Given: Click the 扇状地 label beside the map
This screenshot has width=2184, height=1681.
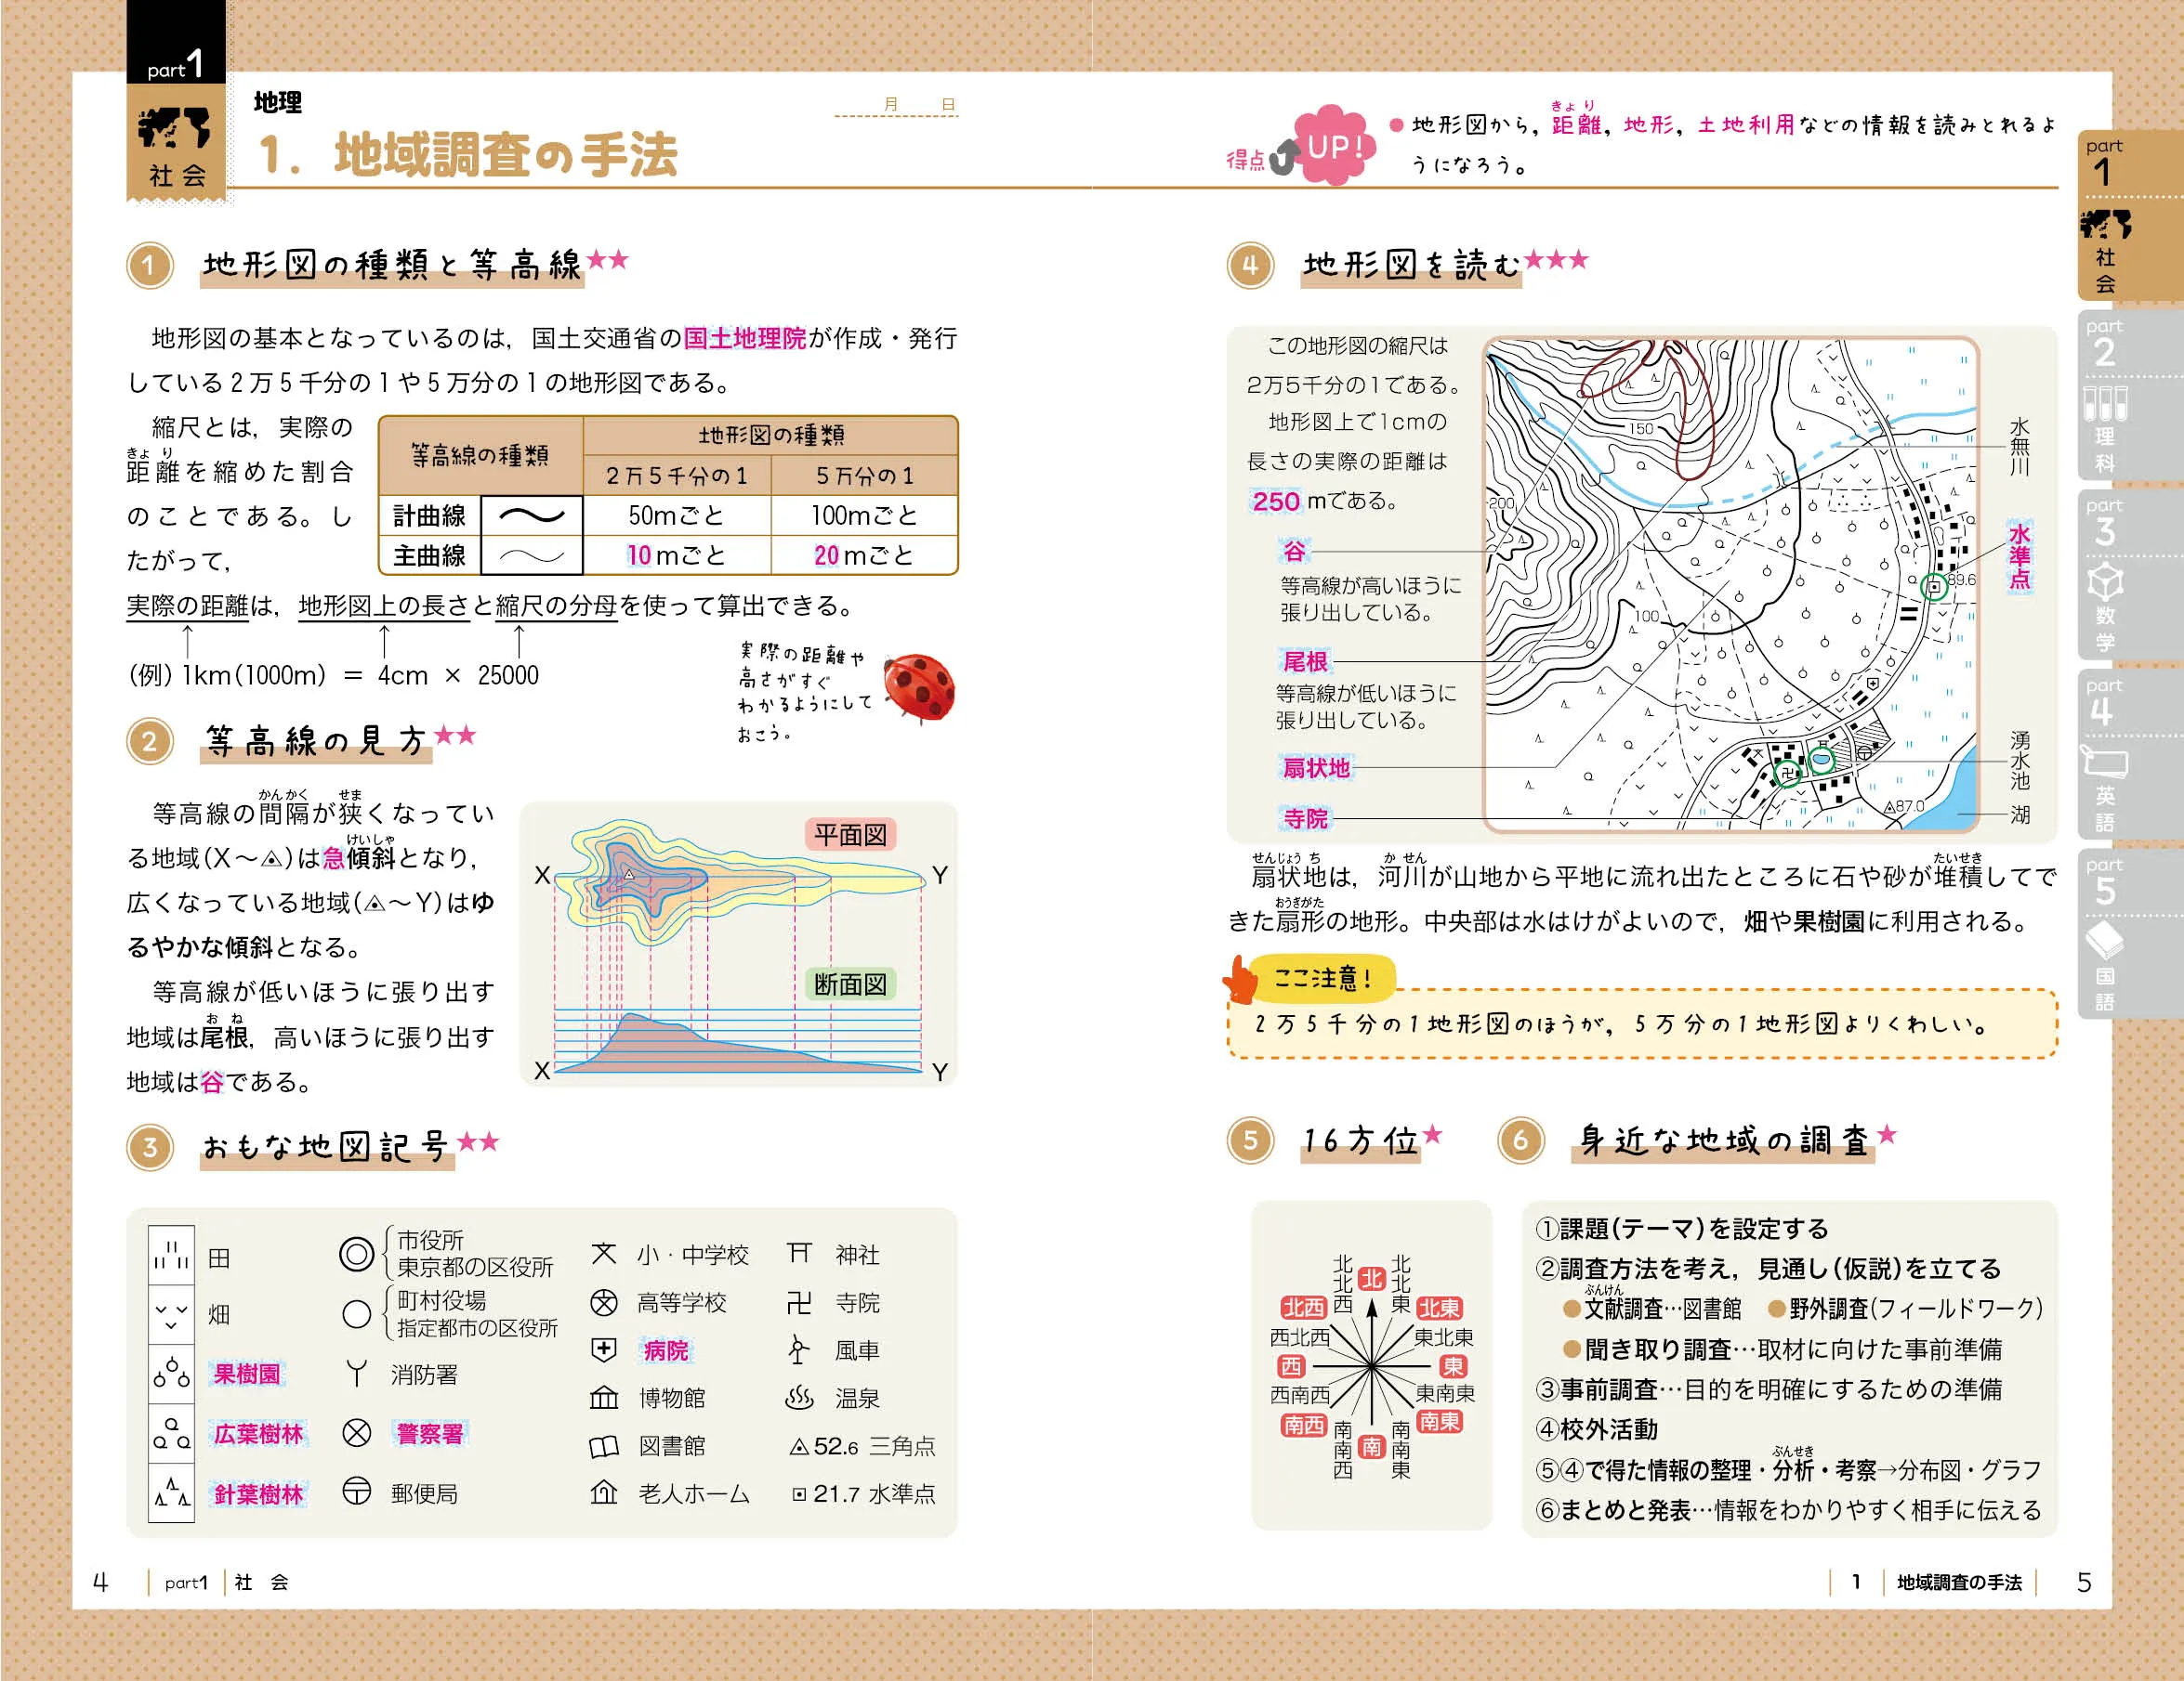Looking at the screenshot, I should tap(1316, 767).
